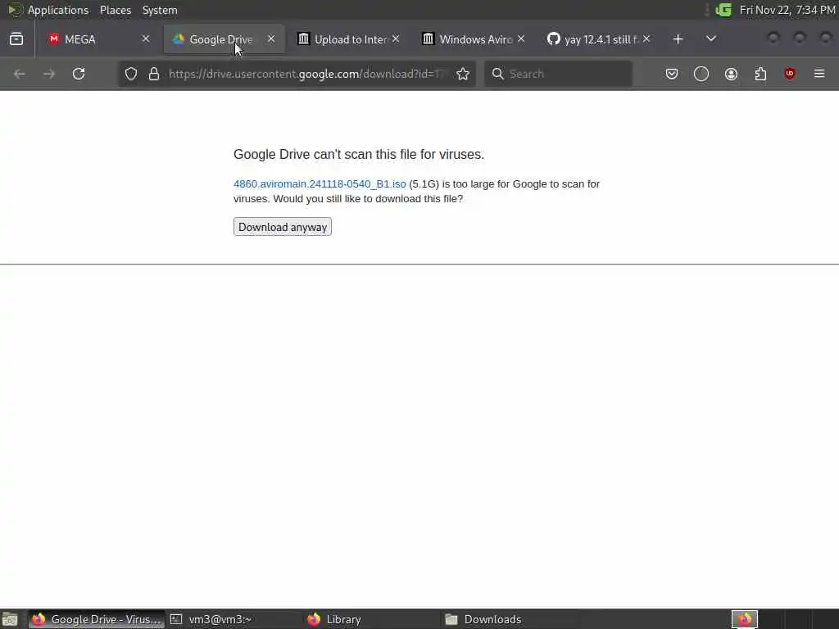Click the circular container icon in toolbar
Screen dimensions: 839x629
(x=701, y=74)
